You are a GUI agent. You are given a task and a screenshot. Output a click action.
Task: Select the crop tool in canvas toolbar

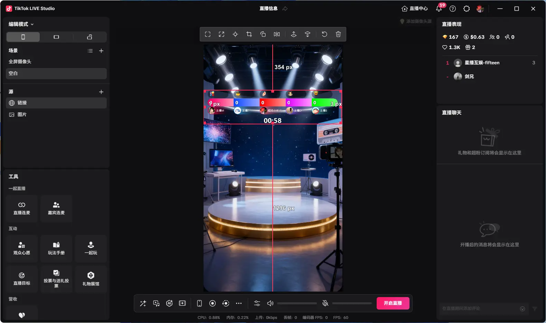click(x=249, y=34)
